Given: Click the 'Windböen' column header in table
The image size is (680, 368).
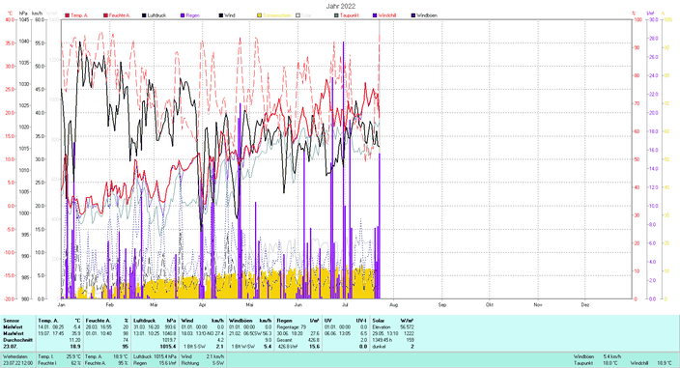Looking at the screenshot, I should click(x=241, y=321).
